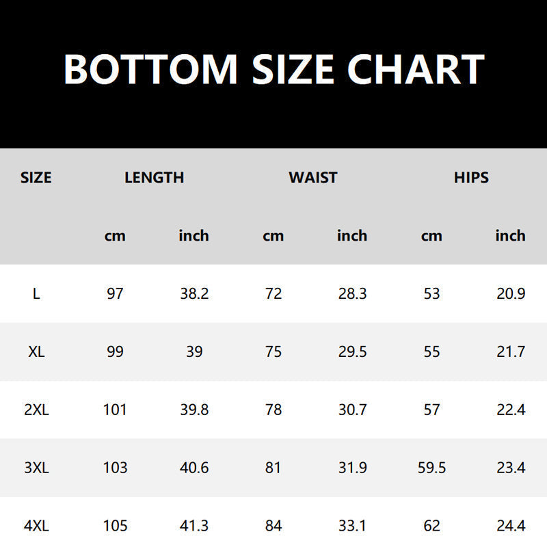The width and height of the screenshot is (547, 547).
Task: Click the 29.5 inch waist value
Action: (352, 351)
